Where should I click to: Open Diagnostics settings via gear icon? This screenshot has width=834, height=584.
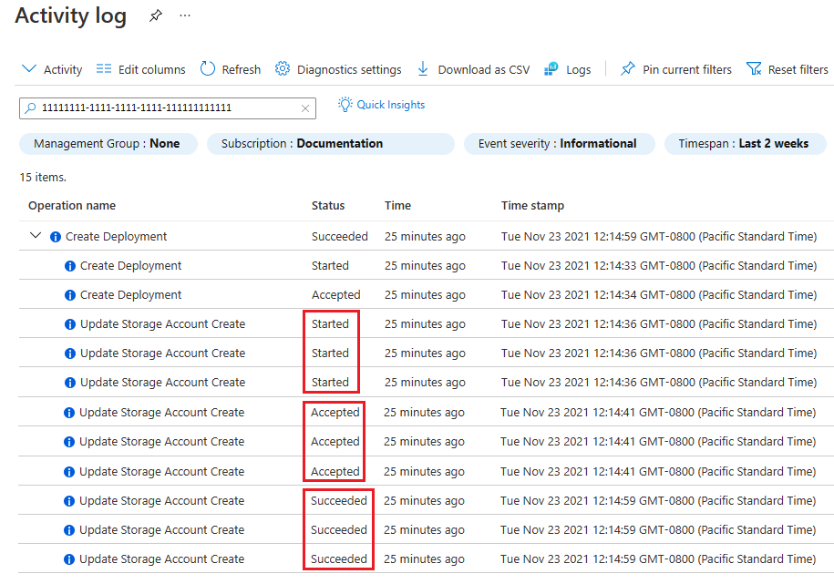coord(282,68)
